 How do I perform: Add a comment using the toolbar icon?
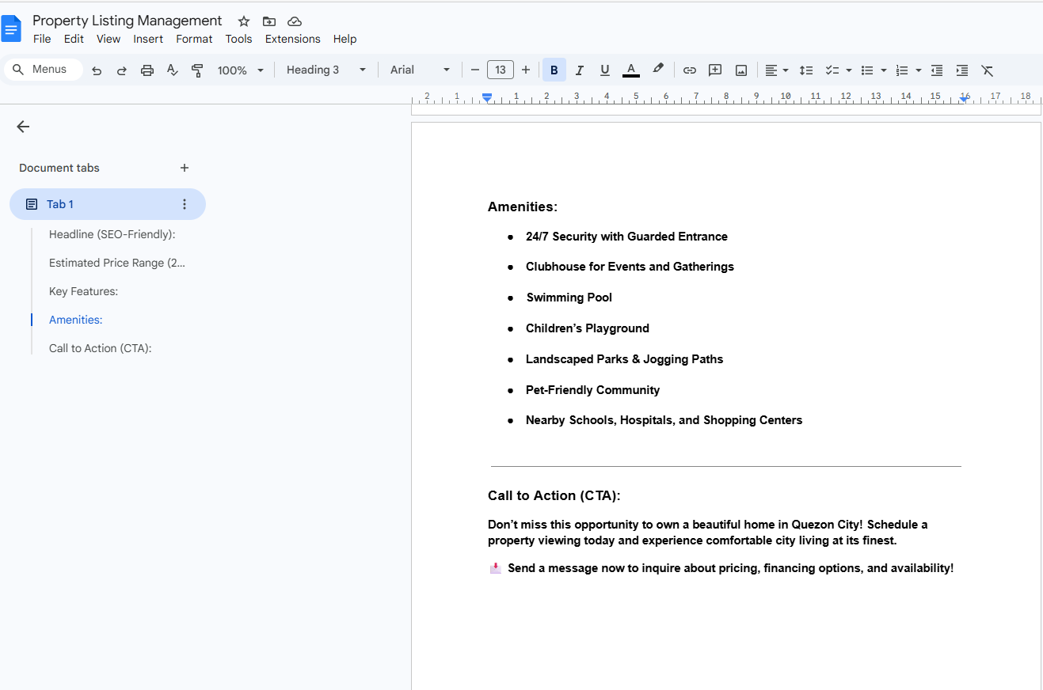coord(715,70)
